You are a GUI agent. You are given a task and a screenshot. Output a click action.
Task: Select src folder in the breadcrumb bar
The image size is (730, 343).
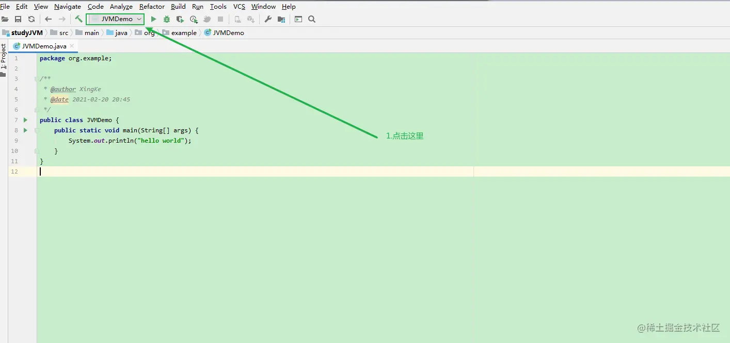[59, 32]
